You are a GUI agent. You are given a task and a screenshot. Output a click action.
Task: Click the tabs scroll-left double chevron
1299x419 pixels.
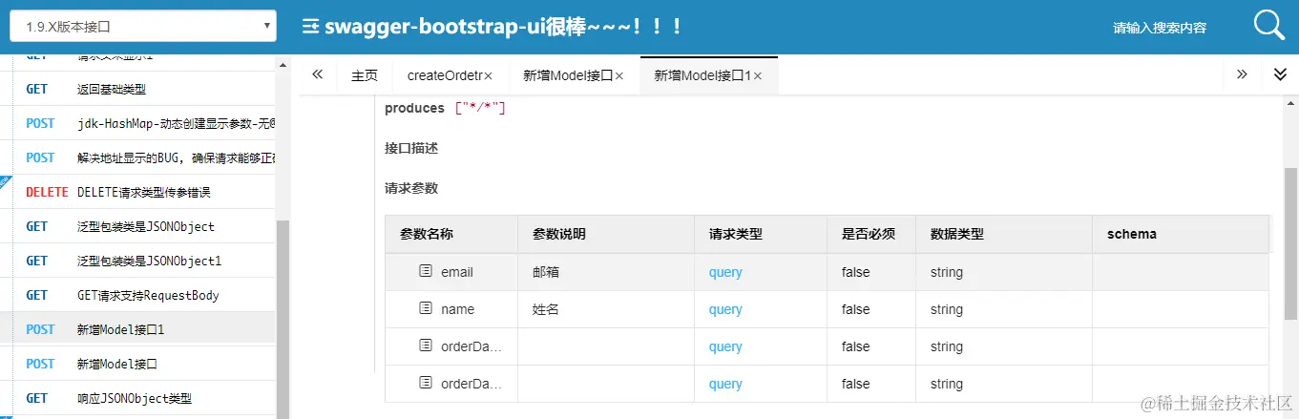(318, 74)
